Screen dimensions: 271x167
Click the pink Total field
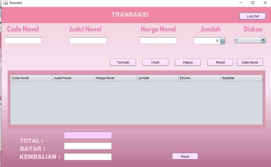(88, 135)
